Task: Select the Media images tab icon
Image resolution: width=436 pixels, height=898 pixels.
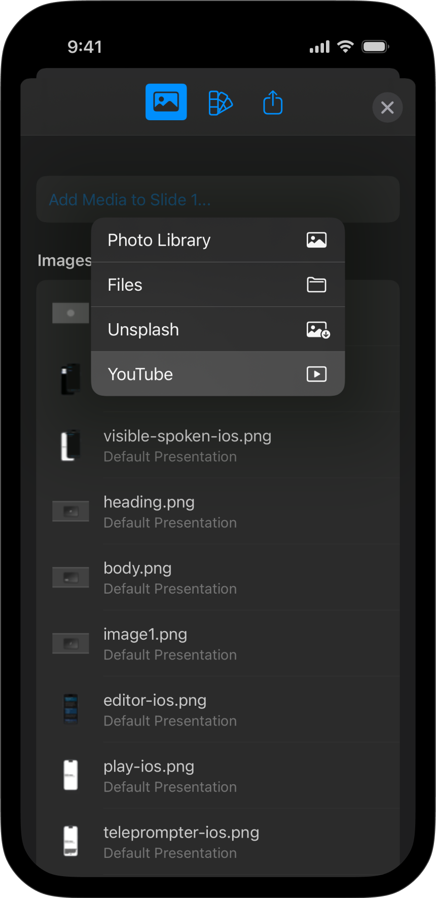Action: 166,102
